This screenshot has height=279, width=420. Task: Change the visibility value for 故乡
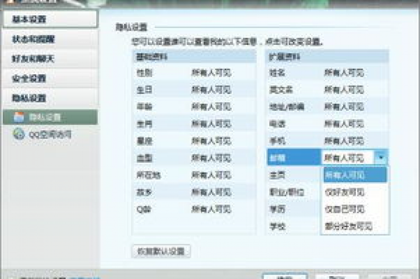tap(211, 192)
